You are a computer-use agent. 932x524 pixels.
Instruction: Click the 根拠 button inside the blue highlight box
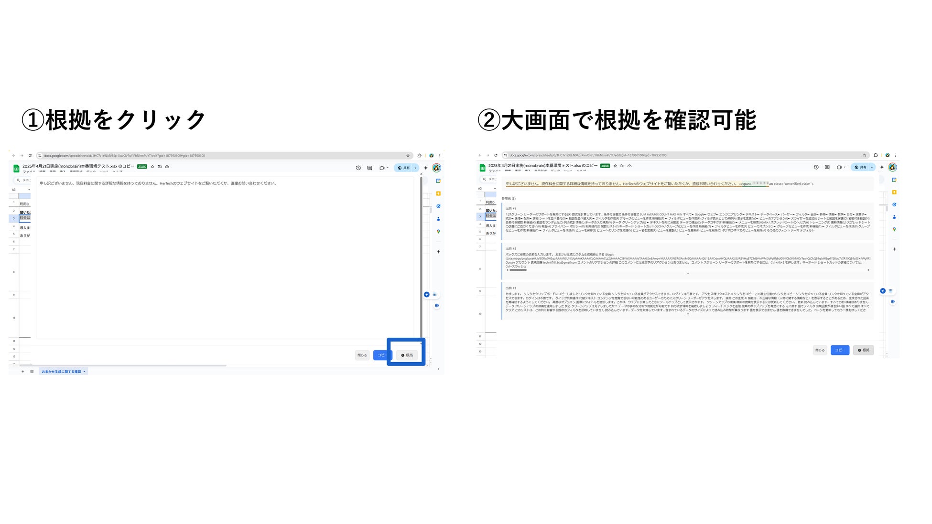(x=407, y=355)
